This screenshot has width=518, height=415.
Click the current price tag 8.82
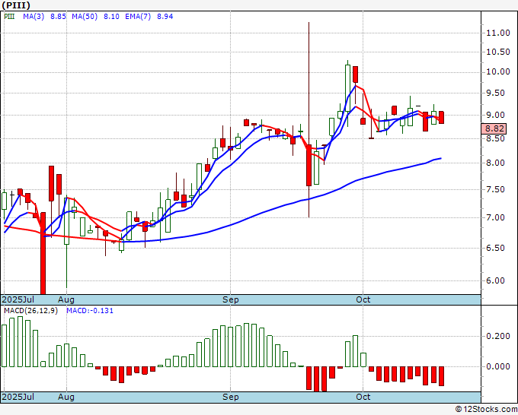coord(494,128)
